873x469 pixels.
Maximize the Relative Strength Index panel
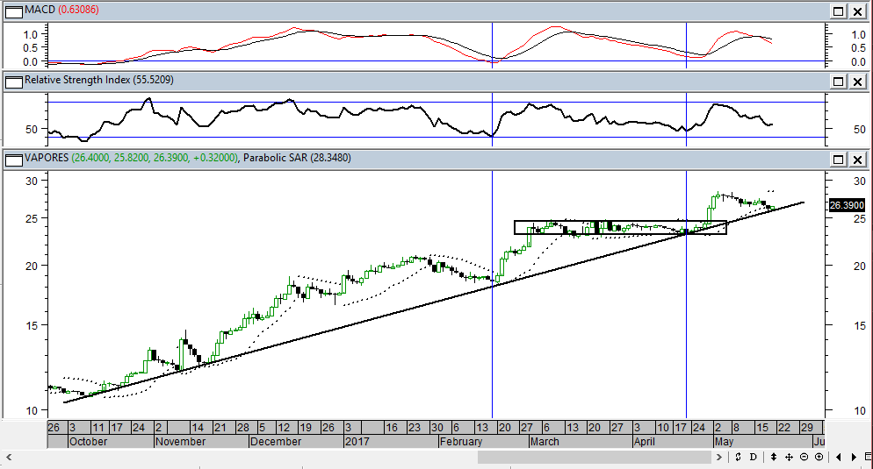(839, 81)
